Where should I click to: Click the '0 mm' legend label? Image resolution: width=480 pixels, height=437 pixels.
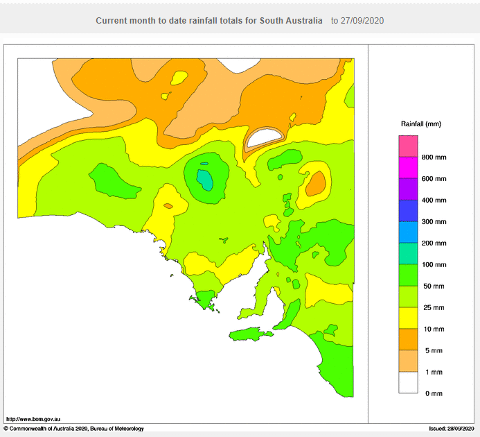[x=434, y=393]
